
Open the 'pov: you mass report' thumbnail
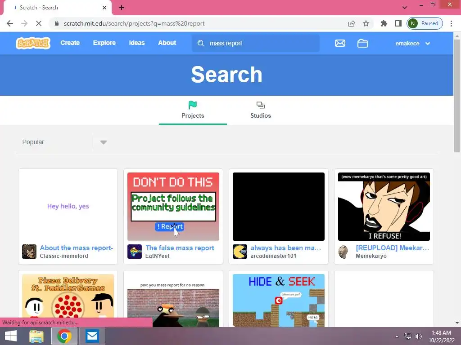coord(173,301)
